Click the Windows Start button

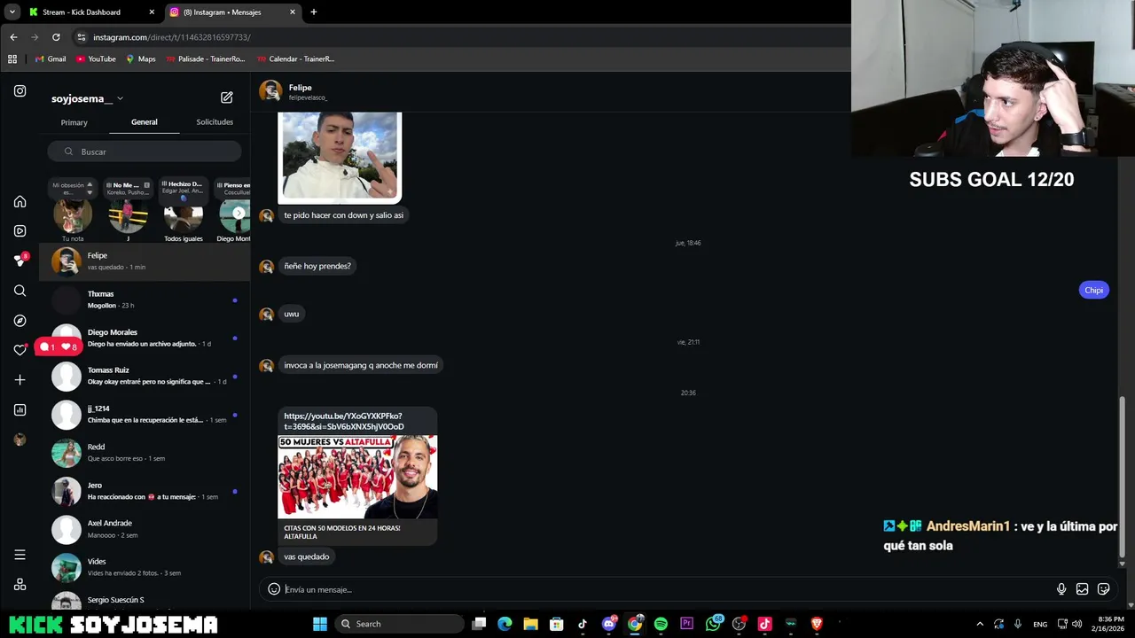pyautogui.click(x=320, y=624)
